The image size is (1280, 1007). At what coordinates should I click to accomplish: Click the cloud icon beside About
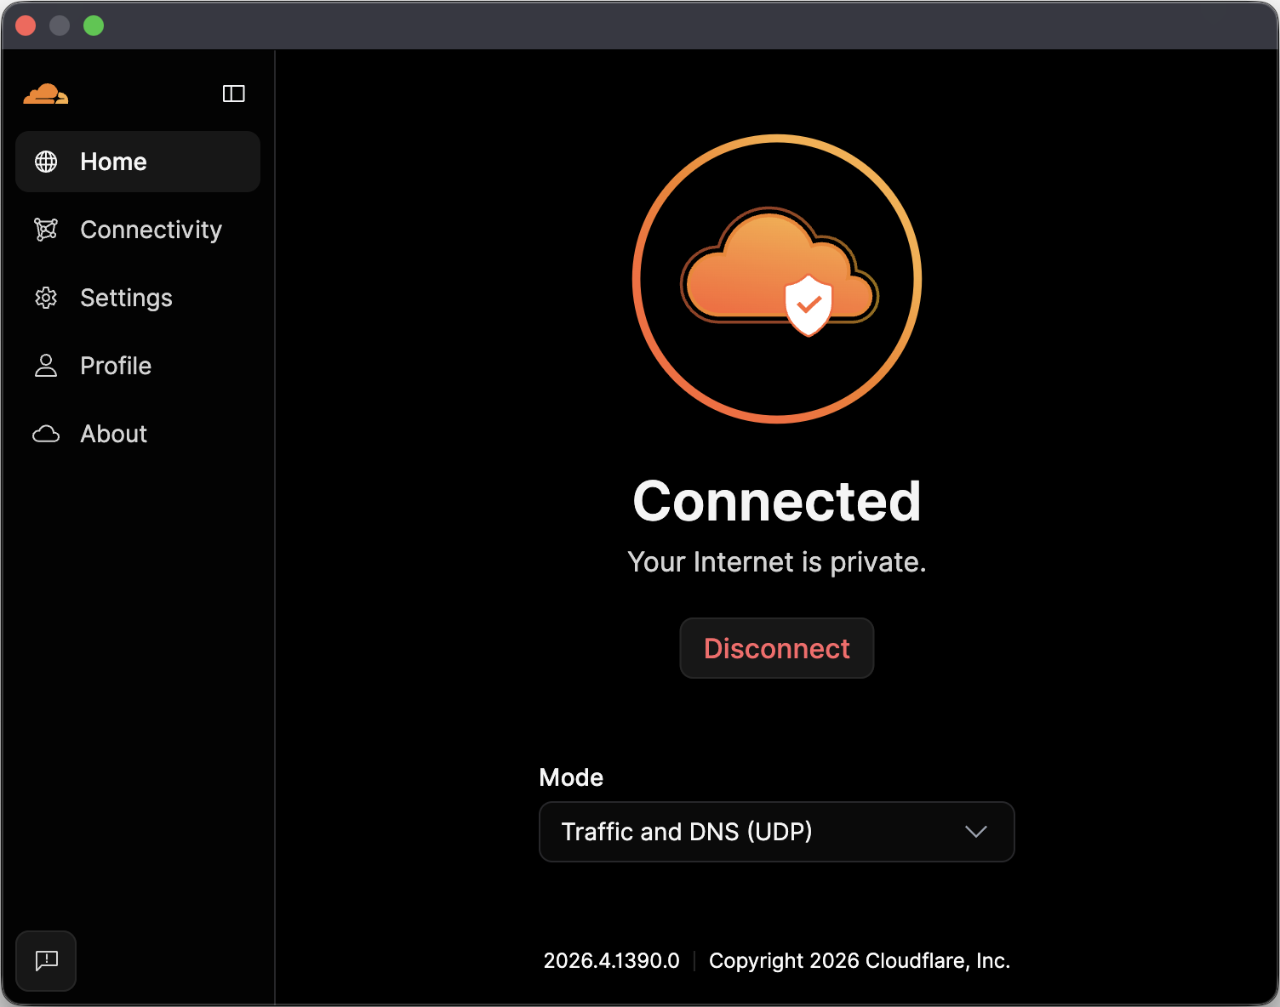tap(46, 434)
